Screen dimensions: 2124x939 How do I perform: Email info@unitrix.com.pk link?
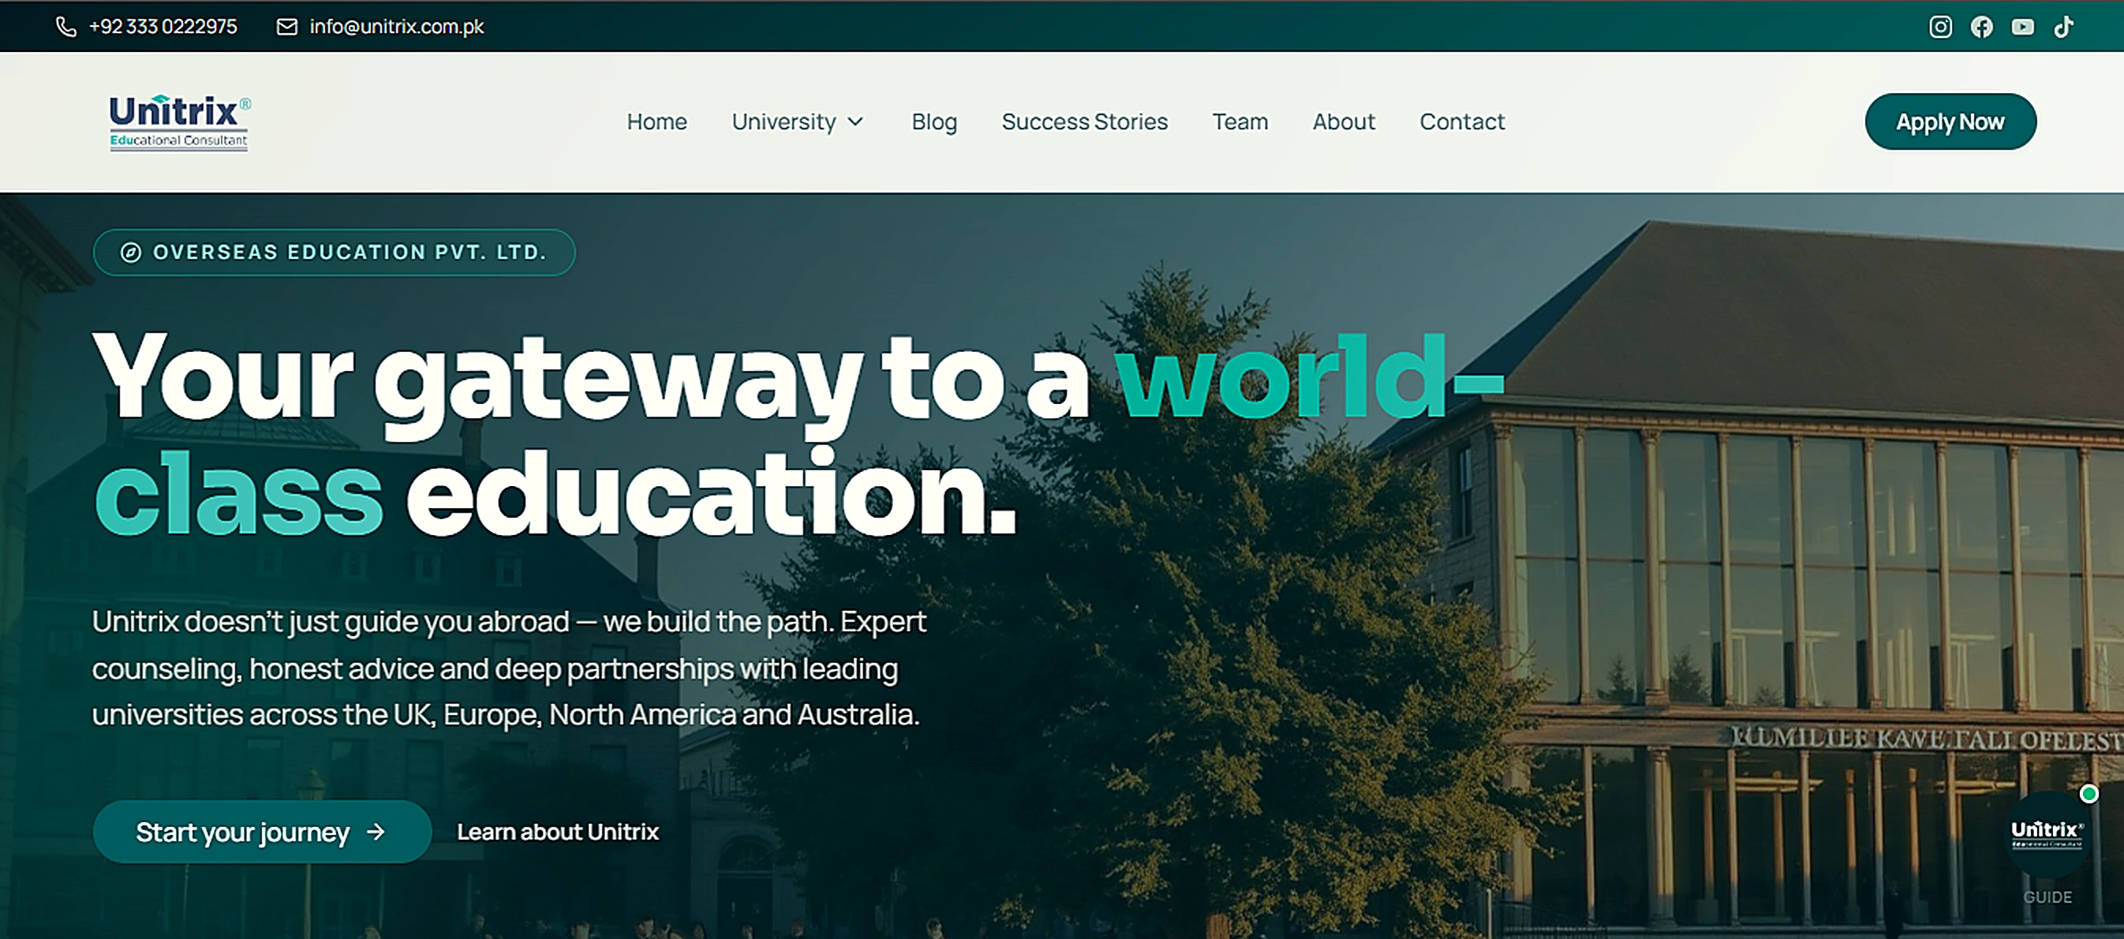click(x=397, y=27)
